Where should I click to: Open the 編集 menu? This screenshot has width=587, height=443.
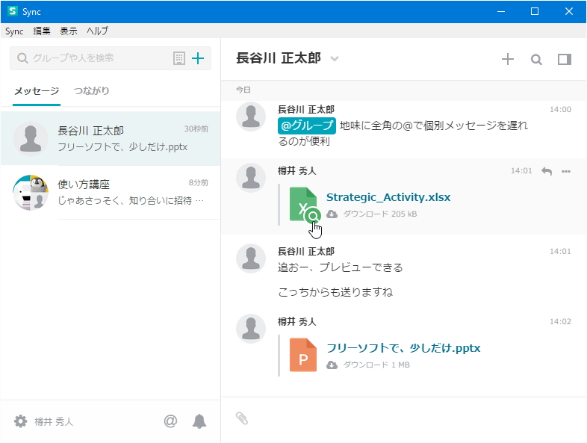(42, 31)
